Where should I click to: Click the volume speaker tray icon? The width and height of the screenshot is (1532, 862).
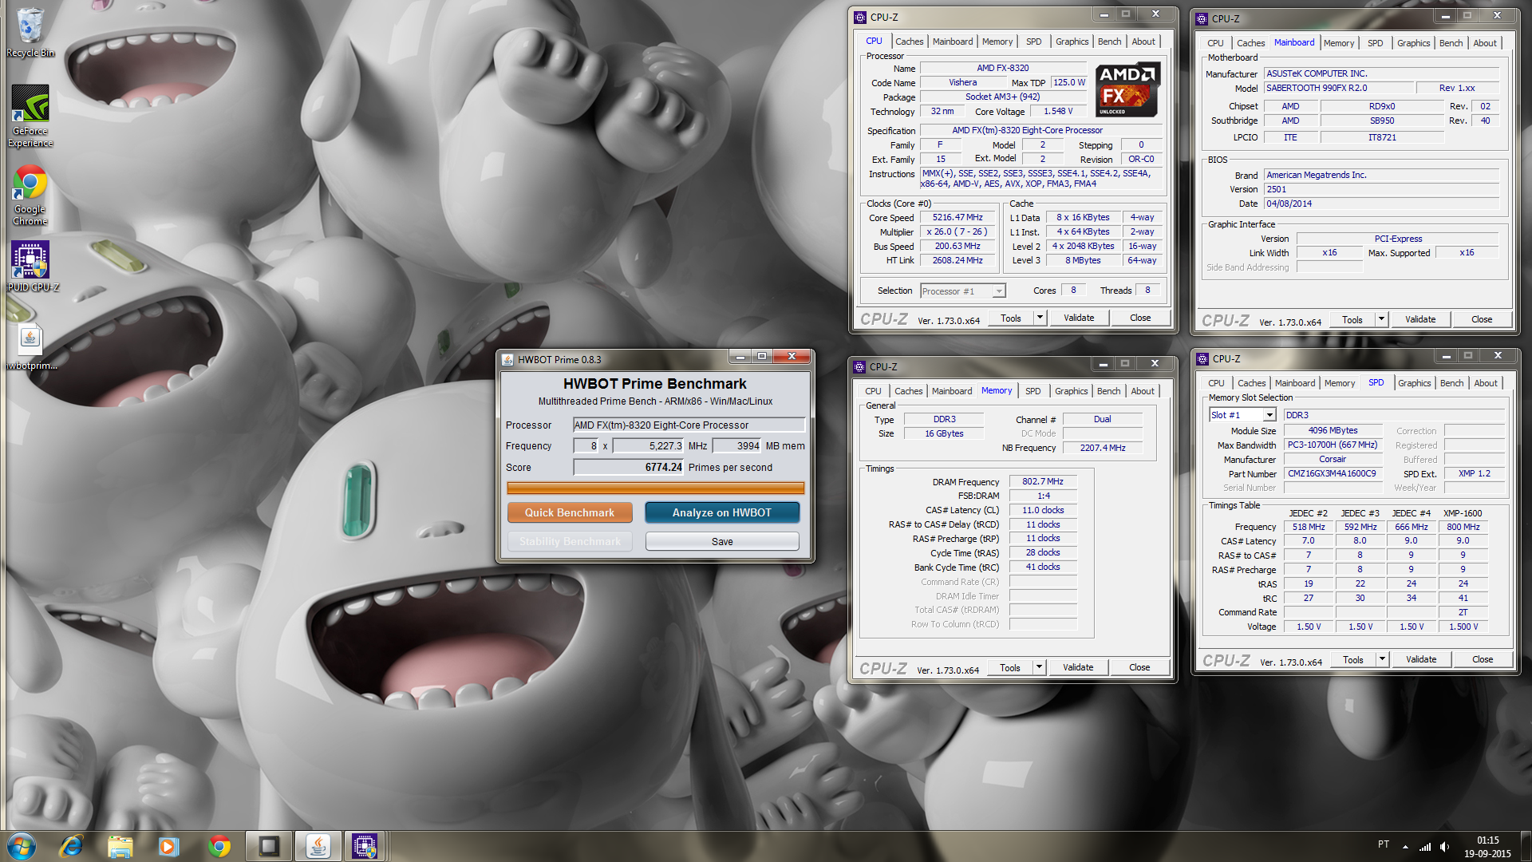(1445, 847)
